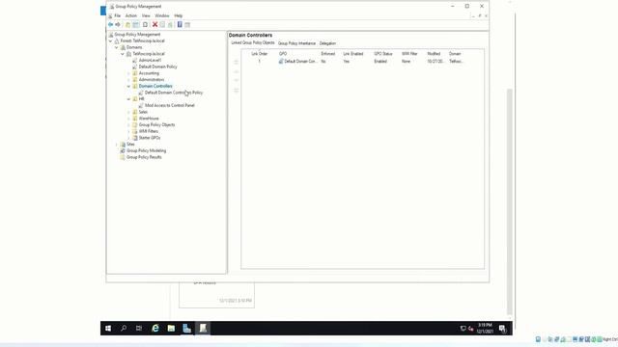The height and width of the screenshot is (347, 618).
Task: Sort by the GPO Status column header
Action: 383,54
